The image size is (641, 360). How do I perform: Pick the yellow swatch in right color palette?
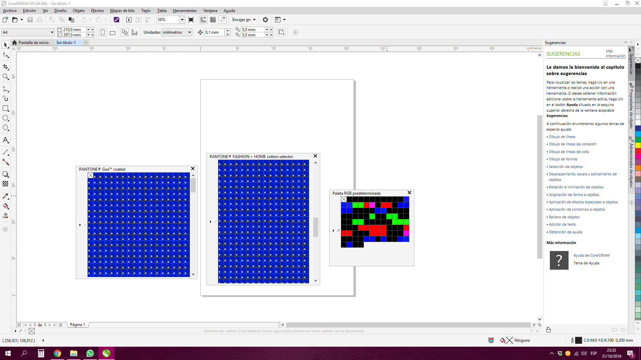click(x=638, y=145)
